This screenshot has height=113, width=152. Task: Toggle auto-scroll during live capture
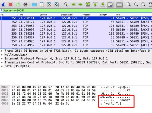tap(110, 5)
